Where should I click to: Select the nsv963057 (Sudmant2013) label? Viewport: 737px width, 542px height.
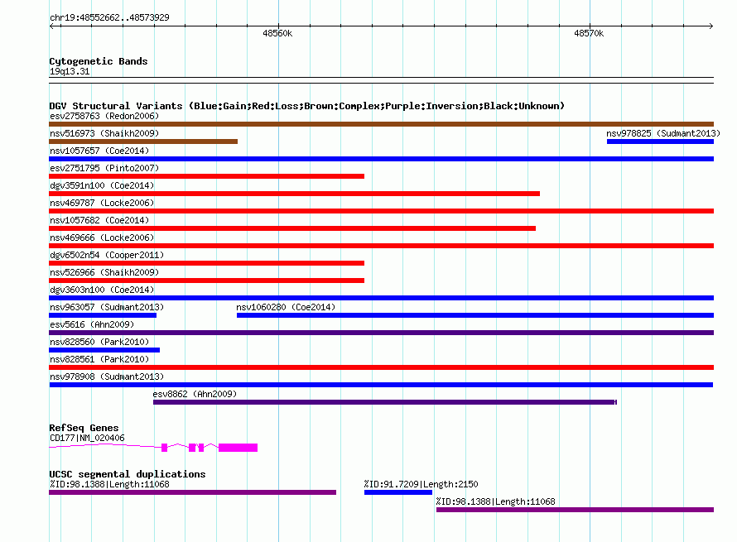pyautogui.click(x=107, y=307)
